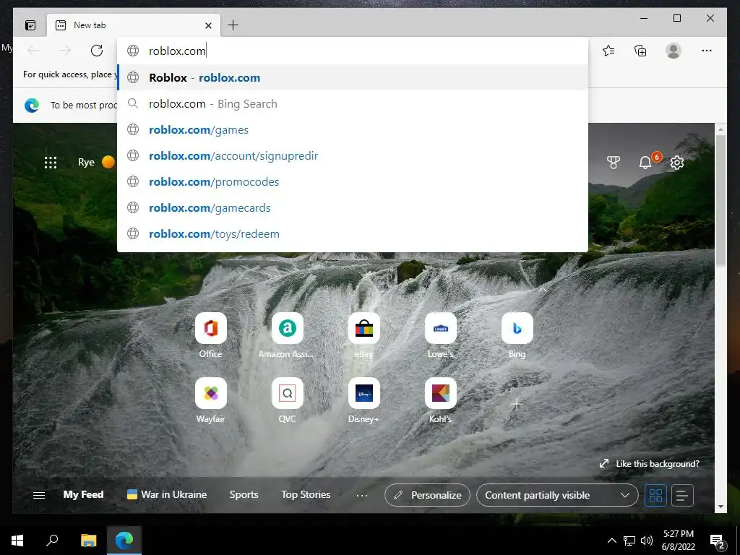The height and width of the screenshot is (555, 740).
Task: Open the volume speaker tray icon
Action: (647, 541)
